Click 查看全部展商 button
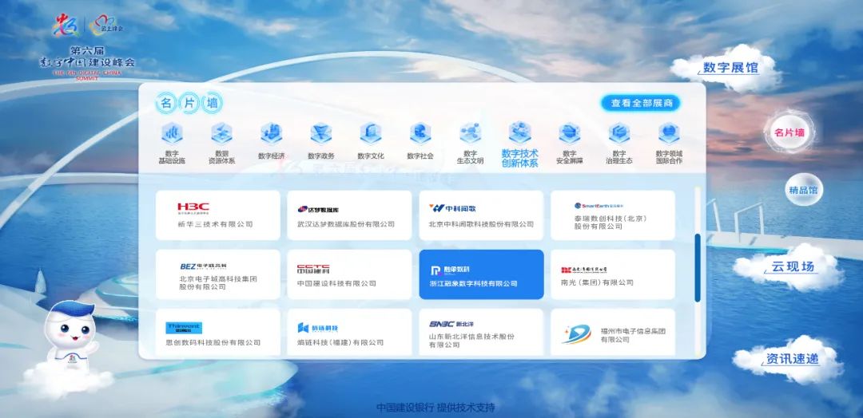Screen dimensions: 863x418 pos(641,103)
